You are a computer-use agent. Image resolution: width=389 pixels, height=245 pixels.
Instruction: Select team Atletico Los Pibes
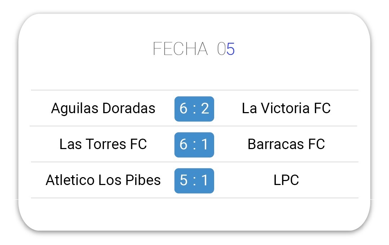tap(103, 180)
